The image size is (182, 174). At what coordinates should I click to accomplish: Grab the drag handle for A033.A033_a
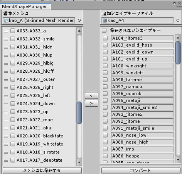6,31
